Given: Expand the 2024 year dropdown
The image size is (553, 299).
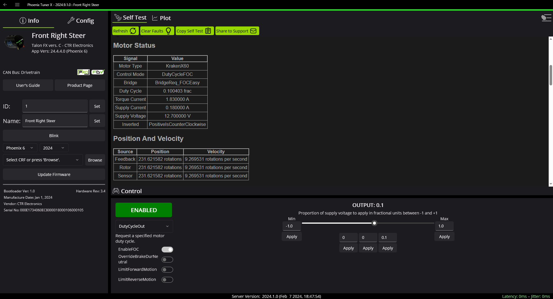Looking at the screenshot, I should [54, 148].
